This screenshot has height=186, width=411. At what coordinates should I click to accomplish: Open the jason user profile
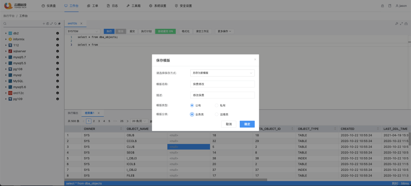coord(401,6)
